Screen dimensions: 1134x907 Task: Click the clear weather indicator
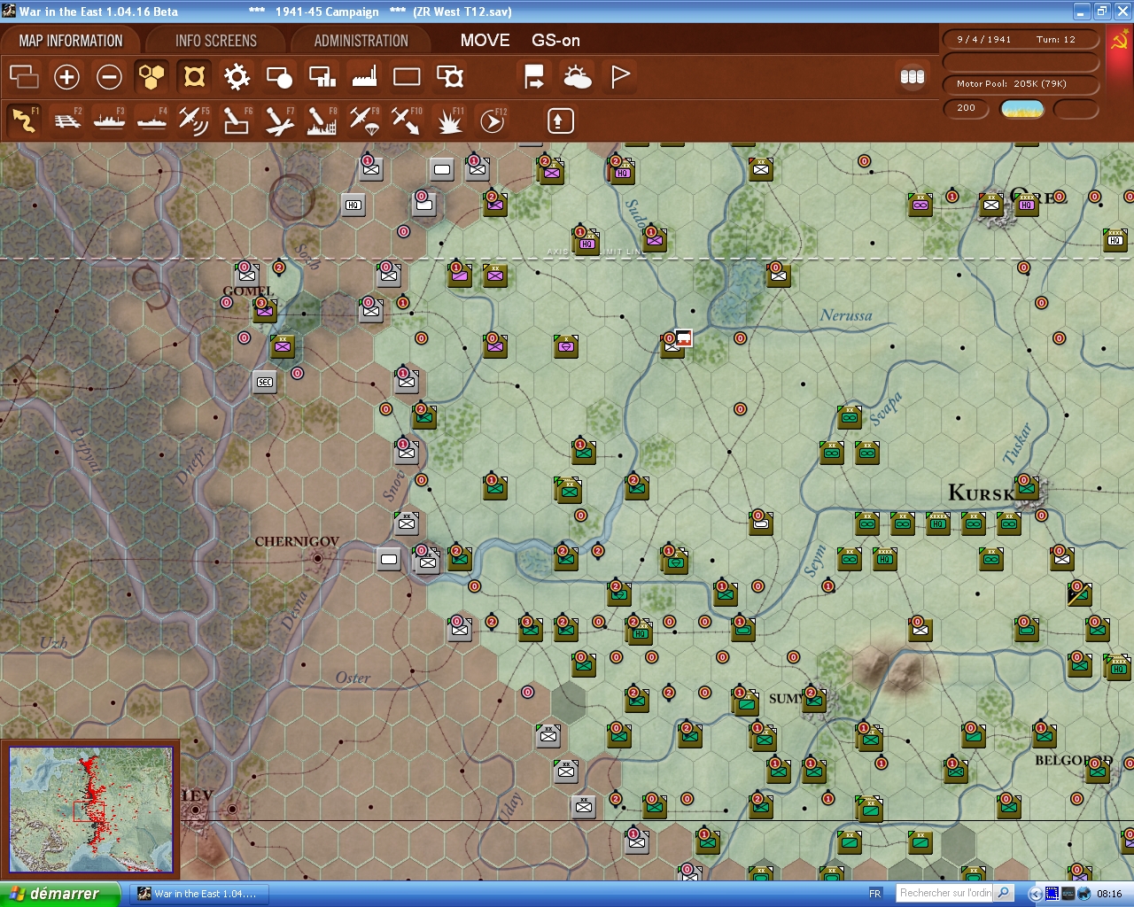[x=1021, y=109]
